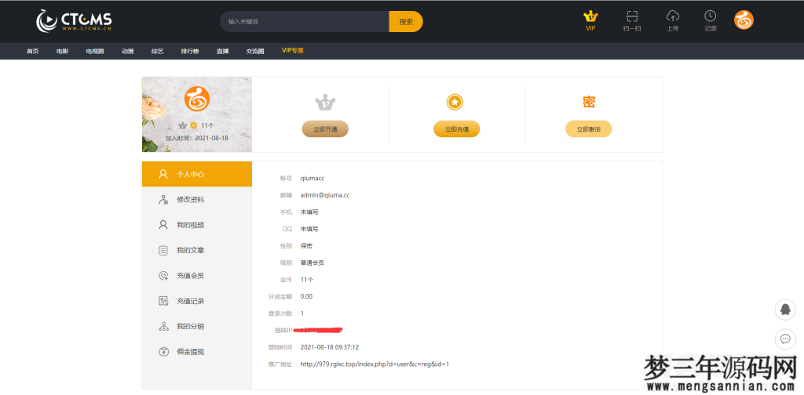
Task: Click the 性别 value 保密
Action: (x=306, y=245)
